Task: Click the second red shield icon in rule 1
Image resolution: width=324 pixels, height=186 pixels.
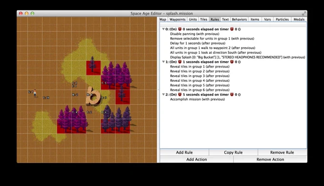Action: [x=232, y=62]
